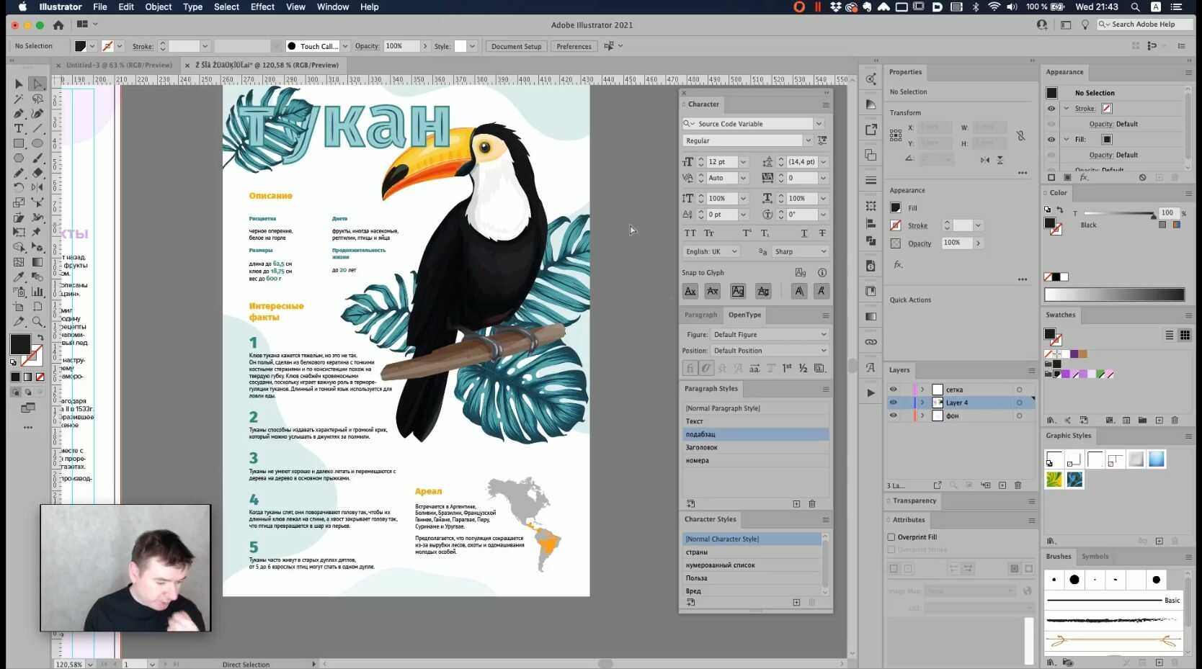Click the font size field 12 pt
The height and width of the screenshot is (669, 1202).
722,162
